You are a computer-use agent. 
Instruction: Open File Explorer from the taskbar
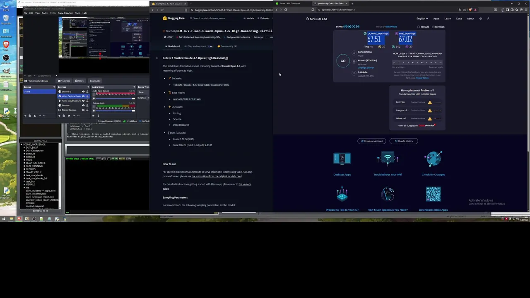coord(12,219)
